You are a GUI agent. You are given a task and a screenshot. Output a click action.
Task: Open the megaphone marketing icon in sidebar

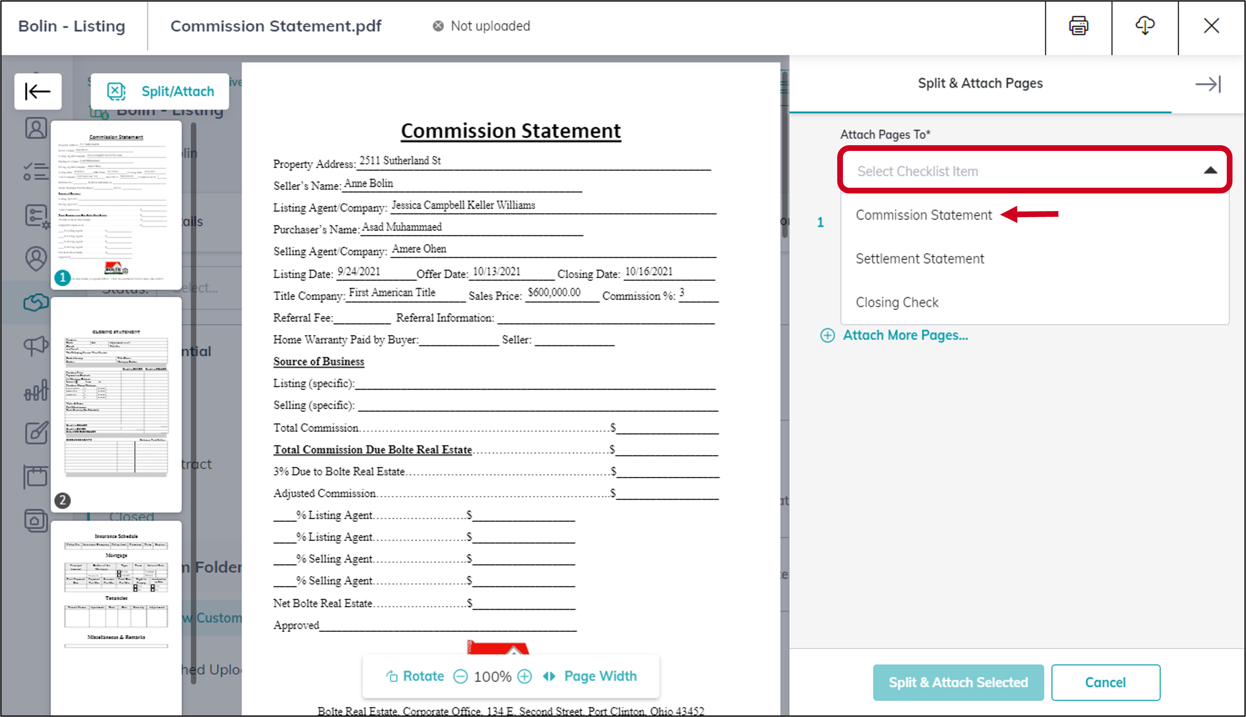36,346
